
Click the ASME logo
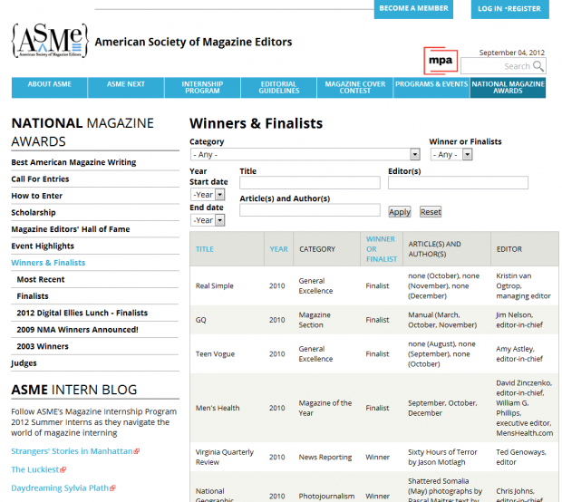pyautogui.click(x=50, y=41)
